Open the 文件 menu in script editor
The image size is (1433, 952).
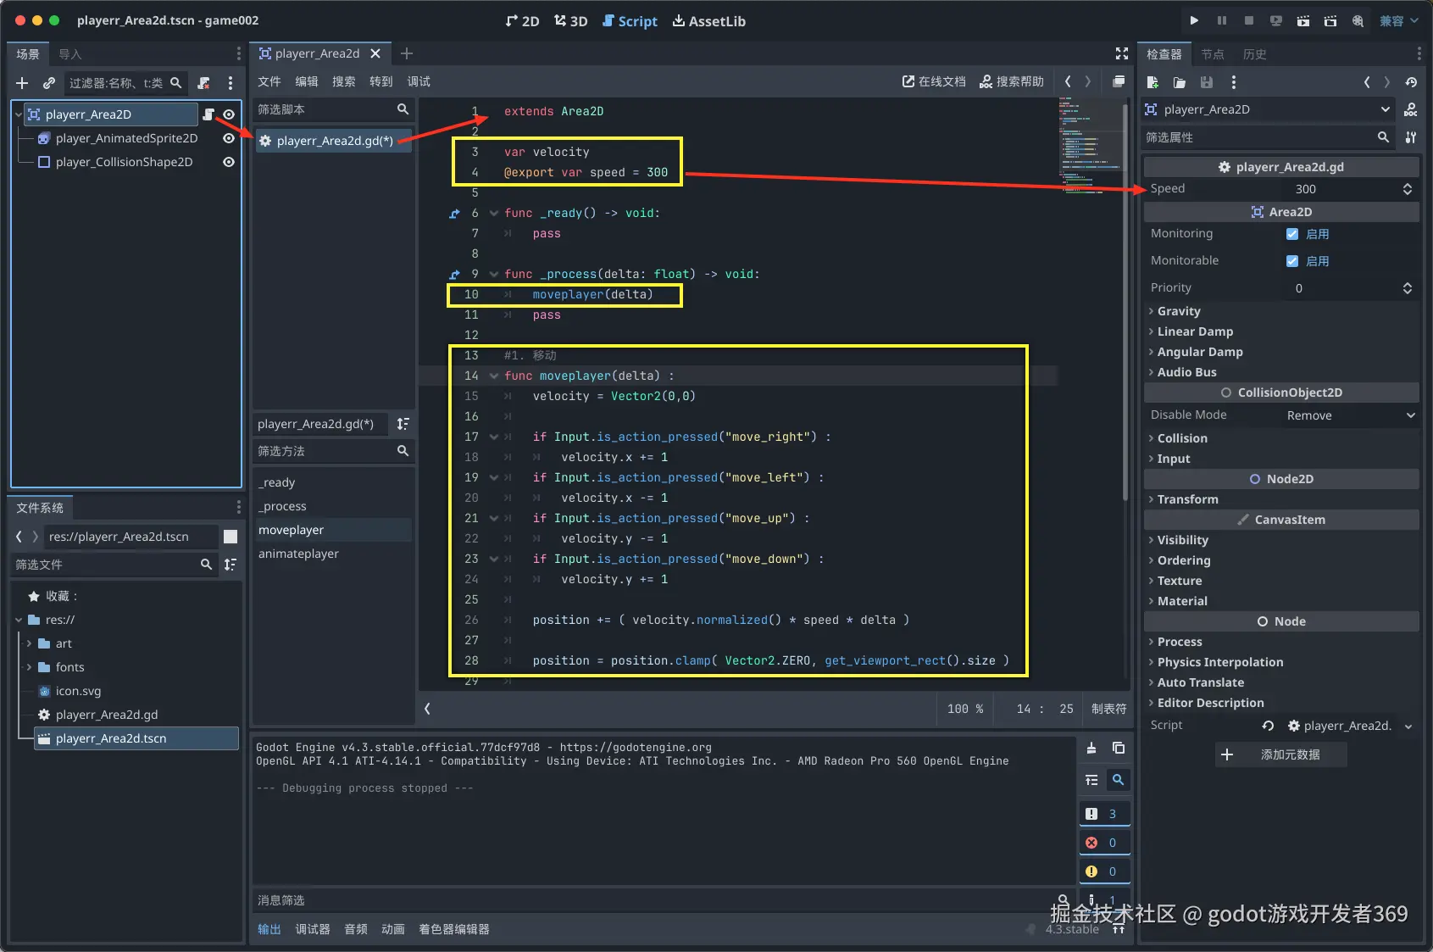[x=269, y=81]
